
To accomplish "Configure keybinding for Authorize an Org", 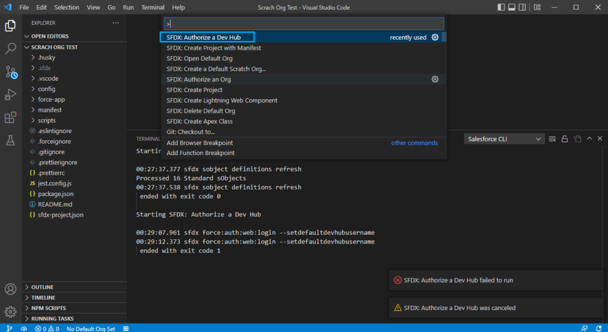I will pos(435,79).
